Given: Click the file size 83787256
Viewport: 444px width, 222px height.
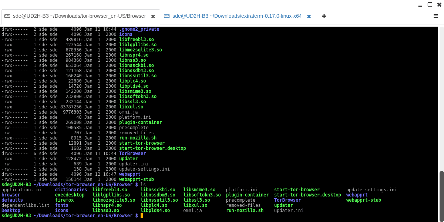Looking at the screenshot, I should click(71, 107).
